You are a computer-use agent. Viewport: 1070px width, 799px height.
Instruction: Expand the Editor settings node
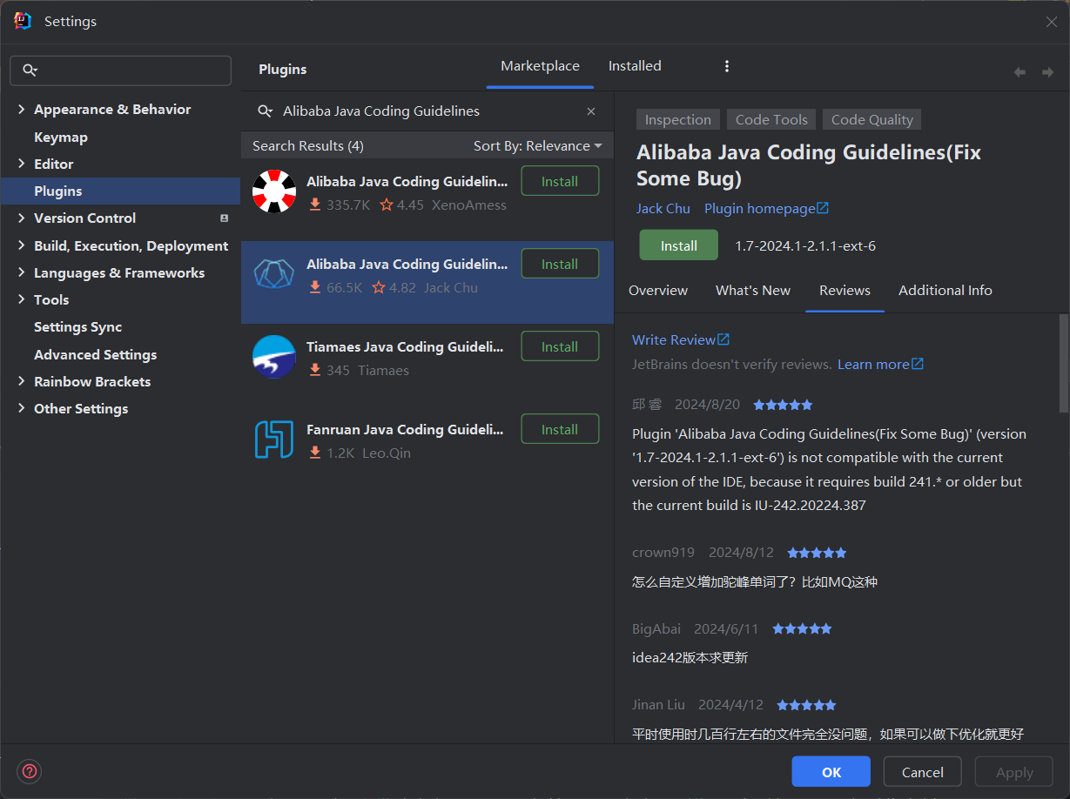[22, 164]
